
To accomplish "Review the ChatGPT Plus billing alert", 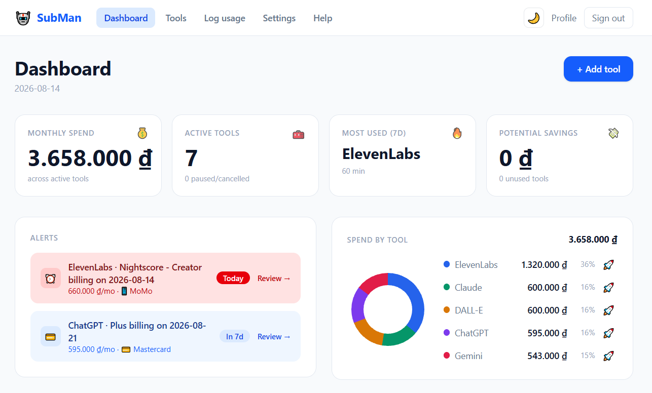I will click(x=274, y=336).
